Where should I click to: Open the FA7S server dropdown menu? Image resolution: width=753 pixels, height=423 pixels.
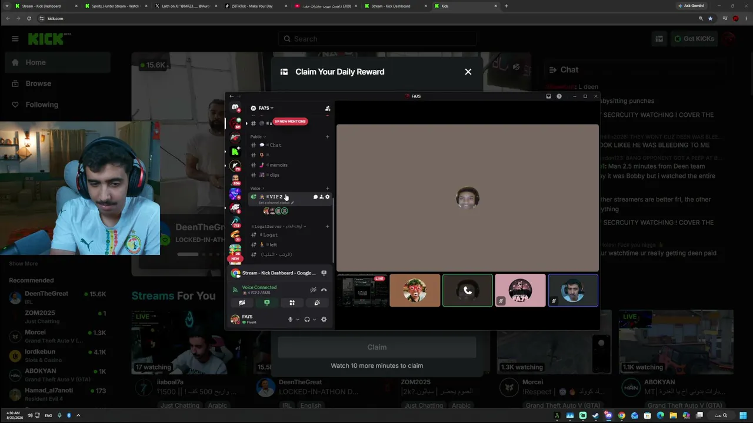click(262, 108)
